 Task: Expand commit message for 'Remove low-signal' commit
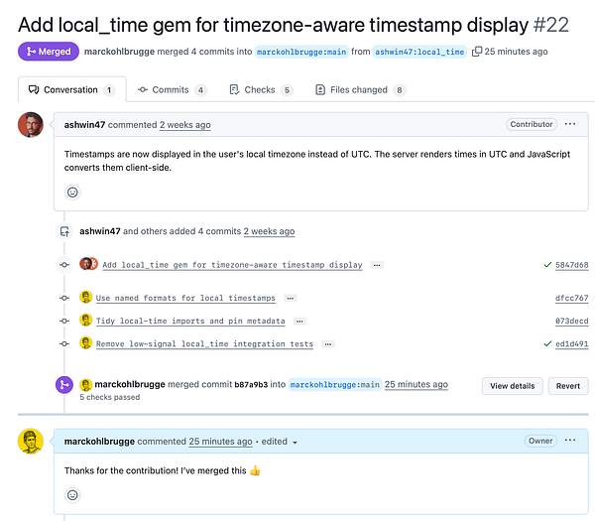point(328,344)
